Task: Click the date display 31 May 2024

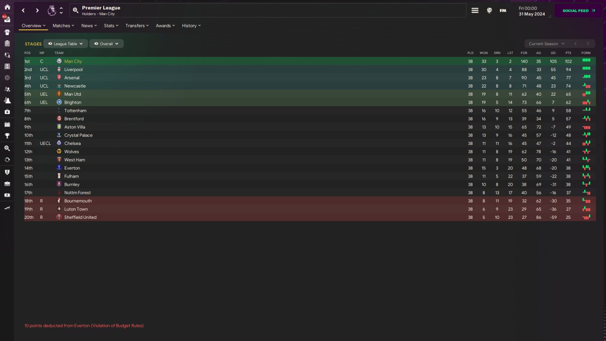Action: coord(532,14)
